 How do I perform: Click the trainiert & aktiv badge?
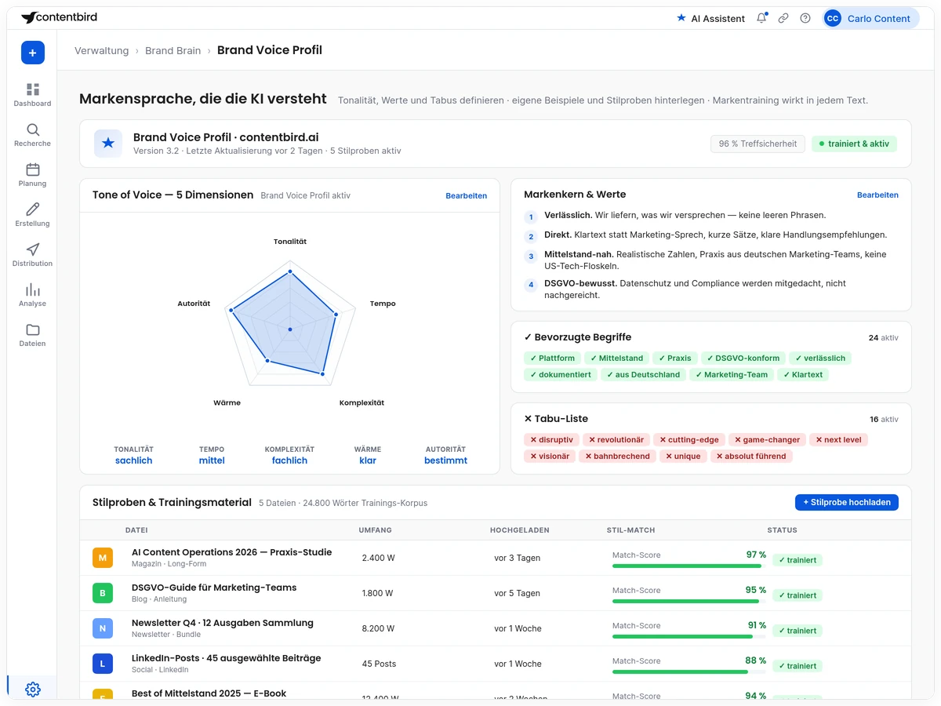854,144
